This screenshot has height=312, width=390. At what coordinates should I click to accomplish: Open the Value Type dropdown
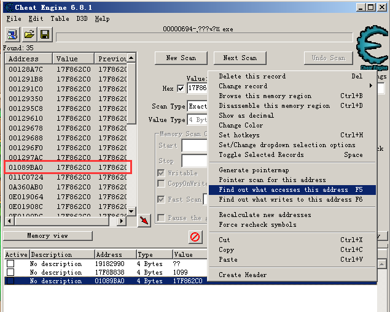[x=197, y=120]
